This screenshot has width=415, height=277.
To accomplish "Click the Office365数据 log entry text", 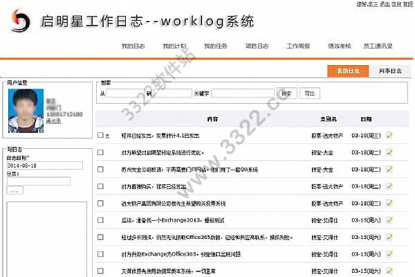I will point(207,238).
